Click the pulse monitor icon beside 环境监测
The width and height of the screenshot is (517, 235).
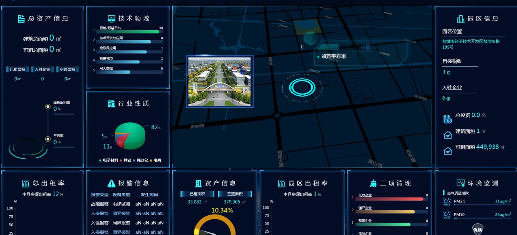[x=460, y=183]
